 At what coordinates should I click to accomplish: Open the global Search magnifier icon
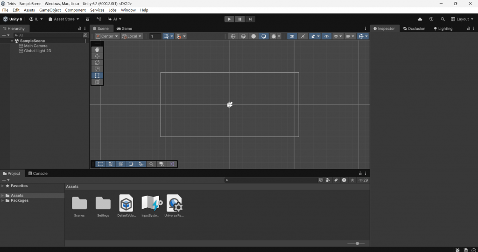pos(443,19)
